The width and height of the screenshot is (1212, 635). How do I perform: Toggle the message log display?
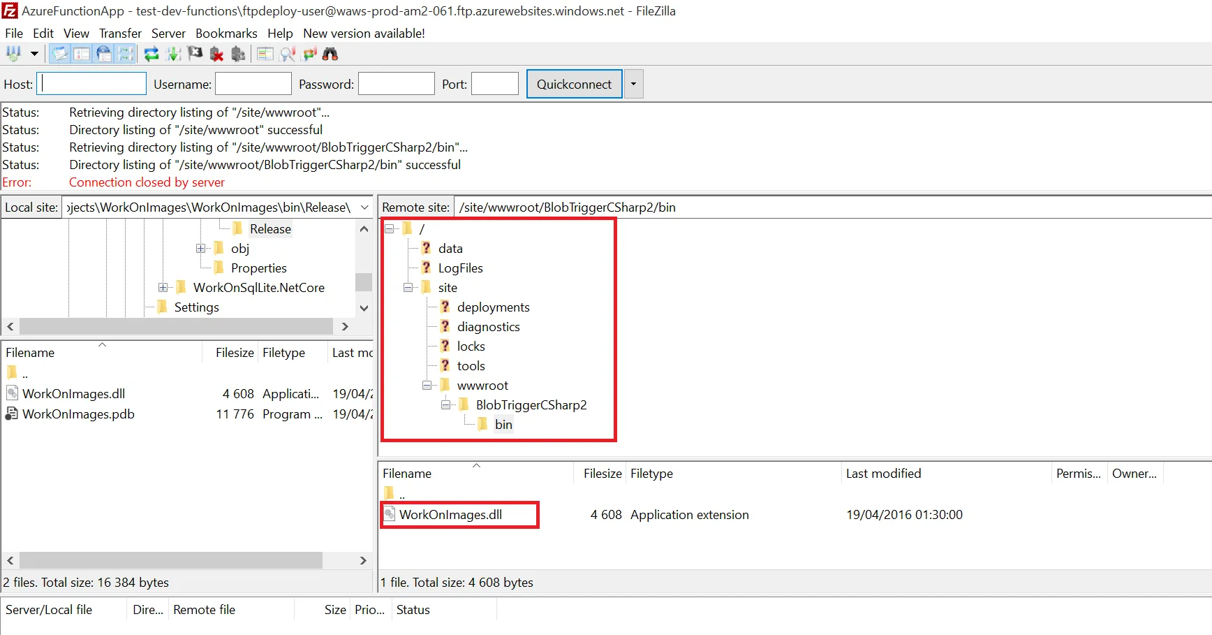coord(60,54)
